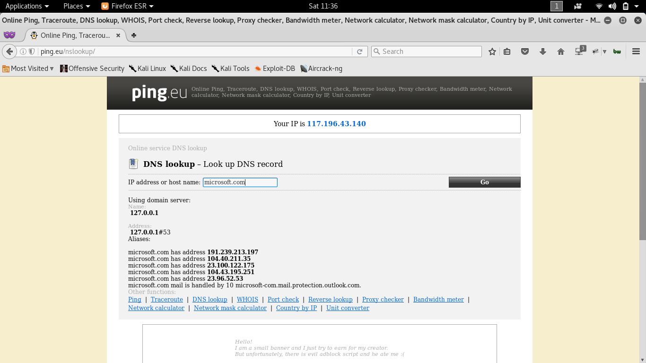The image size is (646, 363).
Task: Click the camera recorder icon in top bar
Action: (x=577, y=6)
